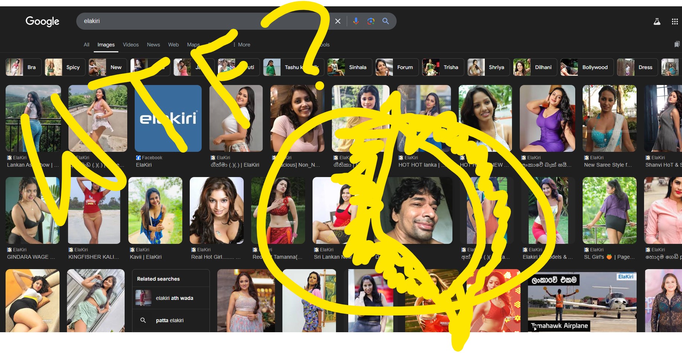
Task: Open saved items bookmark icon
Action: point(677,45)
